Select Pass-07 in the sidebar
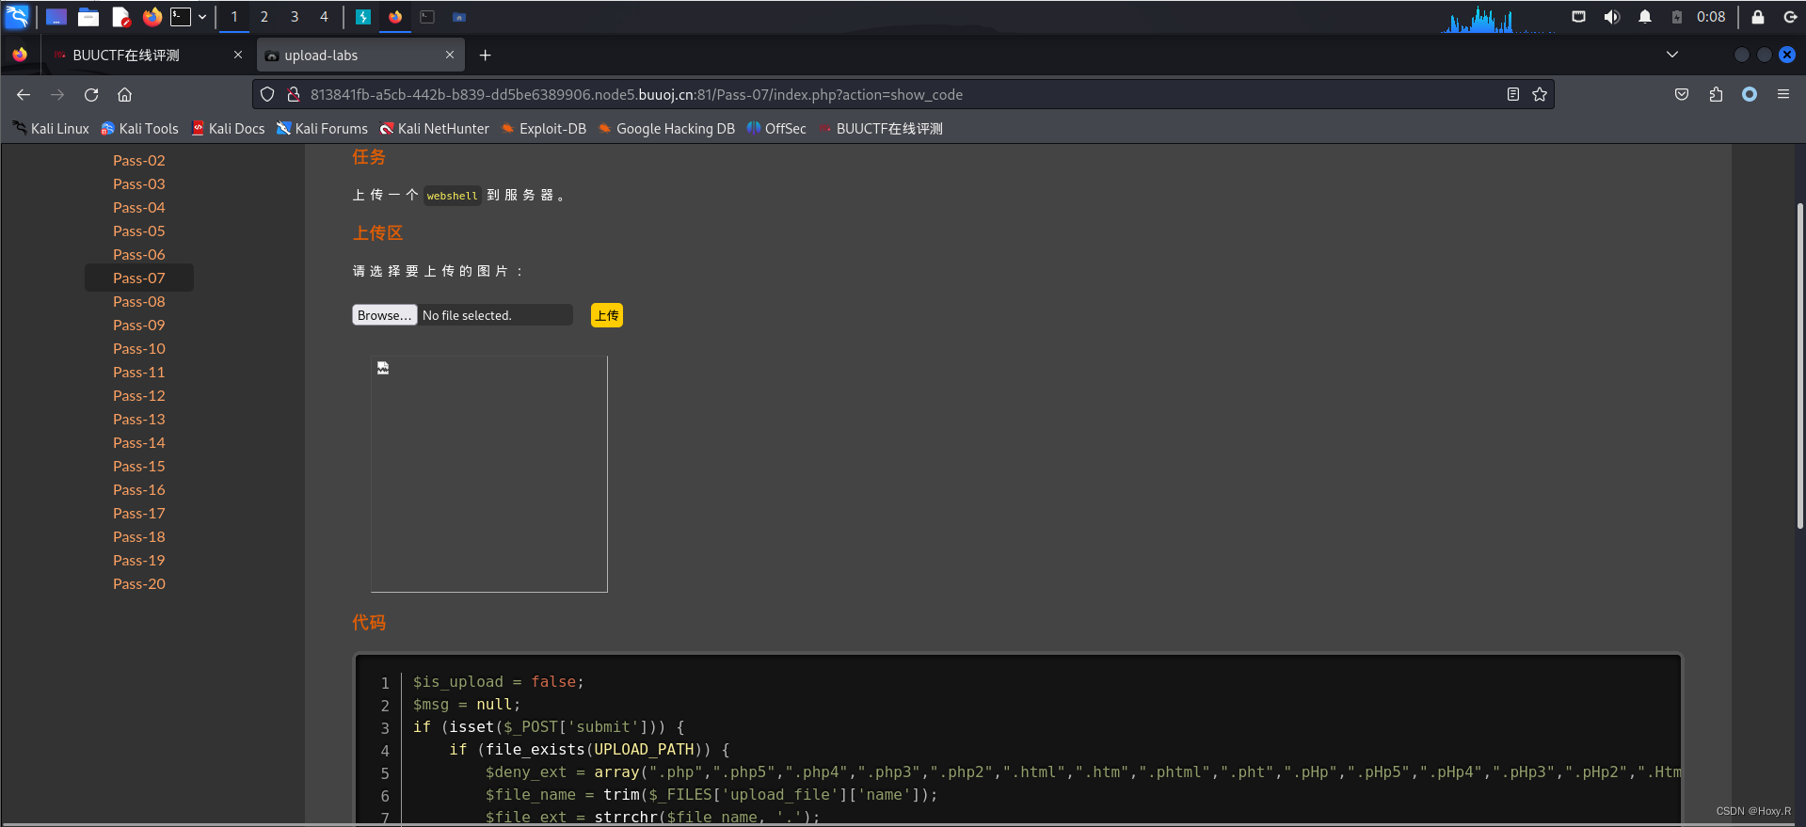Screen dimensions: 1806x827 click(139, 278)
